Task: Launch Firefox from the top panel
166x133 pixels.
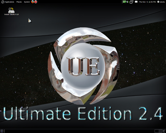Action: (32, 2)
